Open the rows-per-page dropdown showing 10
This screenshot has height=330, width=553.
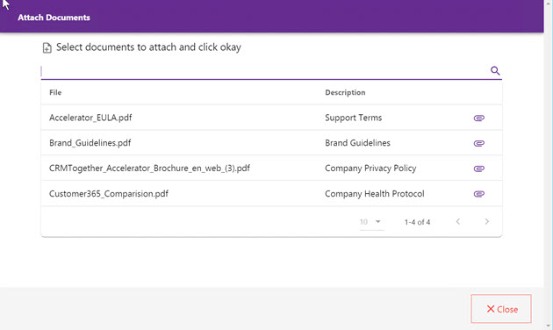[x=371, y=222]
